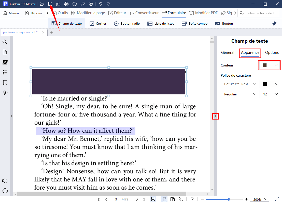
Task: Click the Redo arrow icon
Action: click(x=108, y=4)
